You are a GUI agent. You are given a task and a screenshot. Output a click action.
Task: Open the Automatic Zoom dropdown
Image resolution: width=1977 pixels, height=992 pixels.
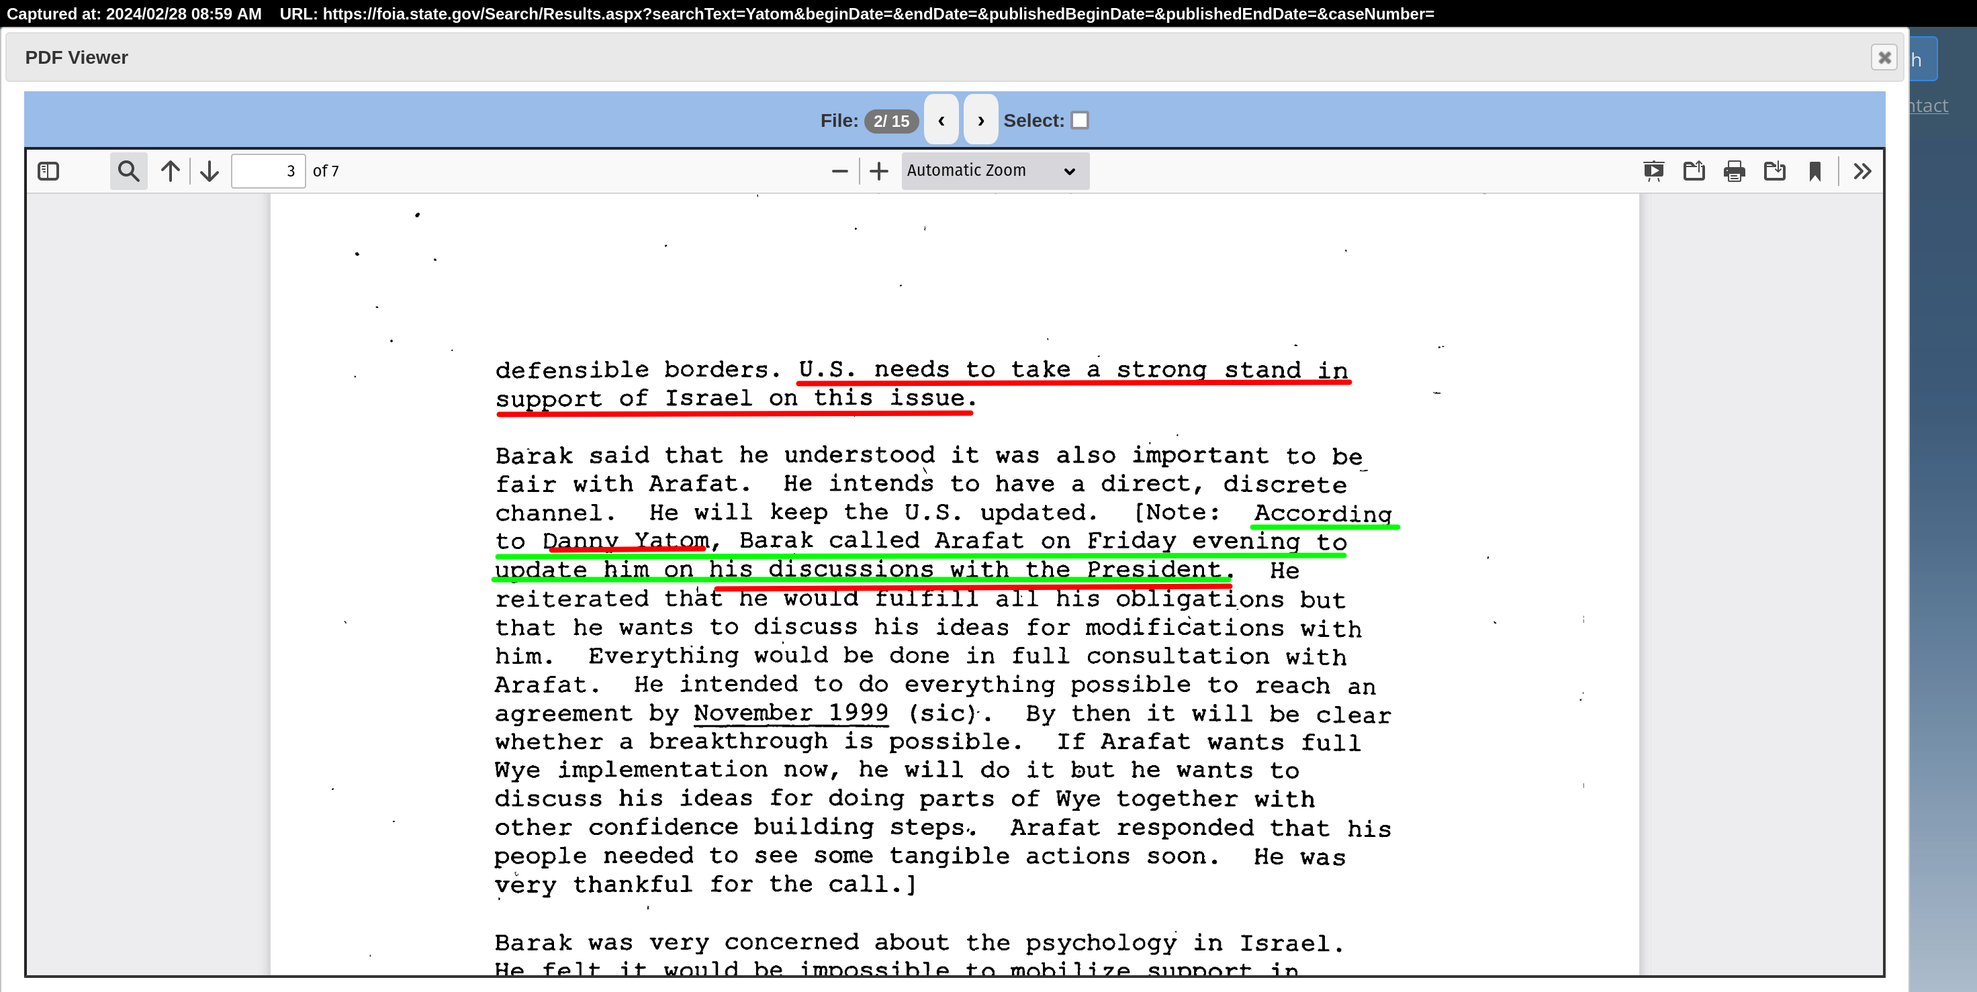coord(995,170)
